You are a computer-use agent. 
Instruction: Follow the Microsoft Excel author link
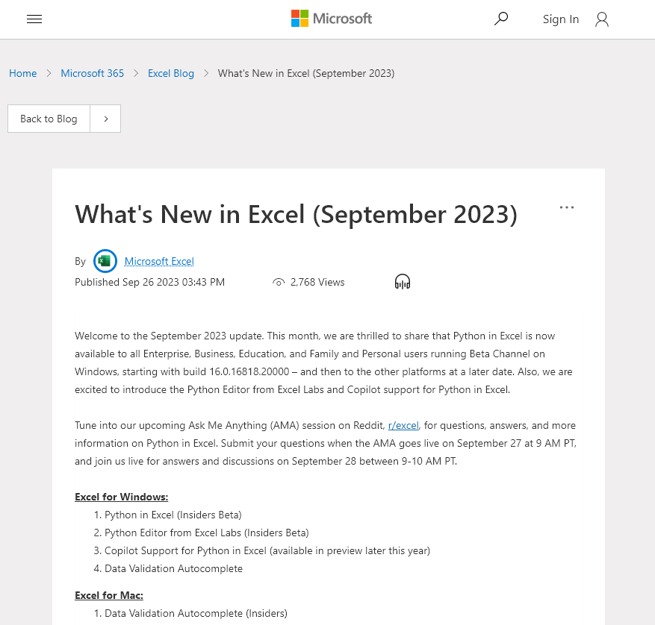158,261
